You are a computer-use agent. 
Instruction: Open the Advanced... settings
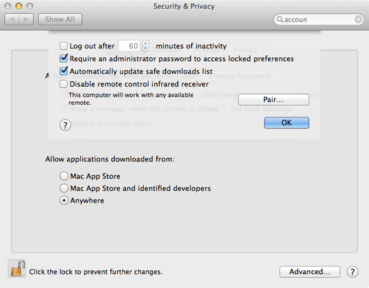pyautogui.click(x=310, y=271)
